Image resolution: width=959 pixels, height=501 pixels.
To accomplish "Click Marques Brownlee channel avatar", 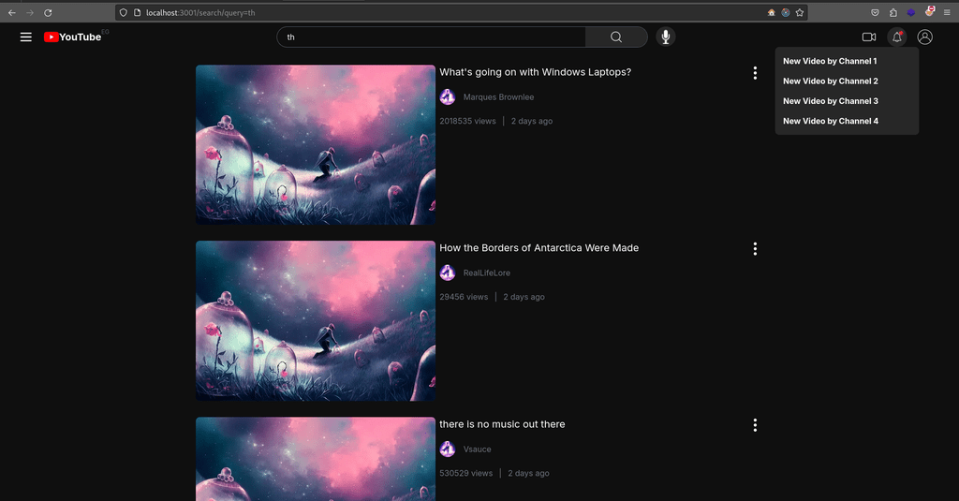I will coord(448,96).
